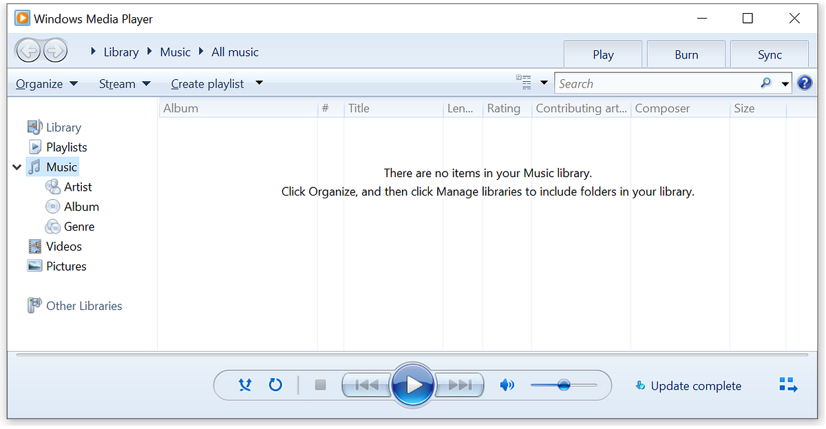Screen dimensions: 826x429
Task: Select the Genre view in the sidebar
Action: [78, 227]
